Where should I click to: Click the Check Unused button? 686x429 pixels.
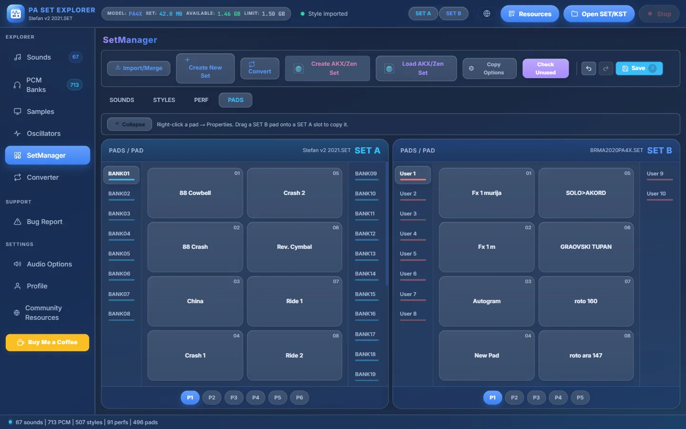pos(545,69)
